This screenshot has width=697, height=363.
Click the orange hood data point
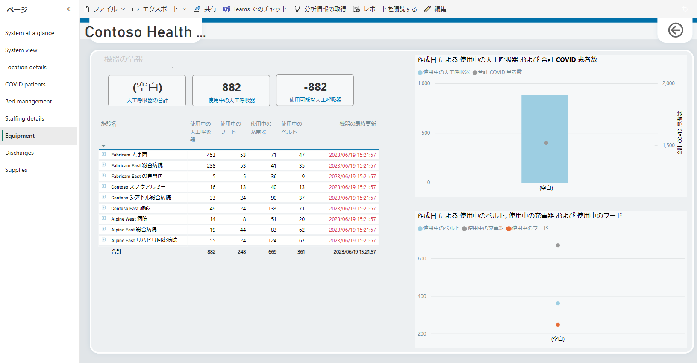tap(558, 325)
